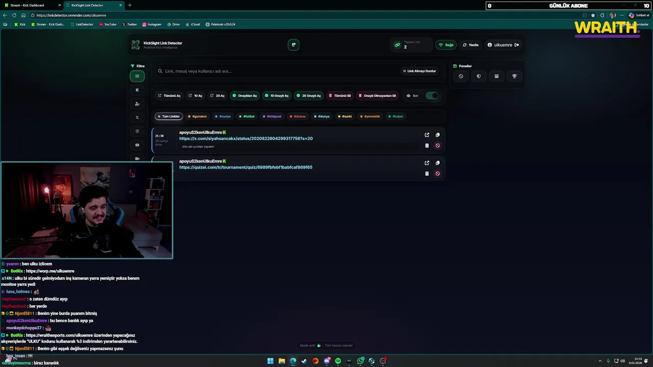The height and width of the screenshot is (367, 653).
Task: Go back in browser
Action: point(5,15)
